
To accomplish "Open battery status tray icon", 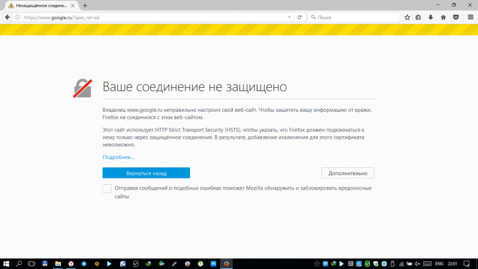I will [409, 264].
